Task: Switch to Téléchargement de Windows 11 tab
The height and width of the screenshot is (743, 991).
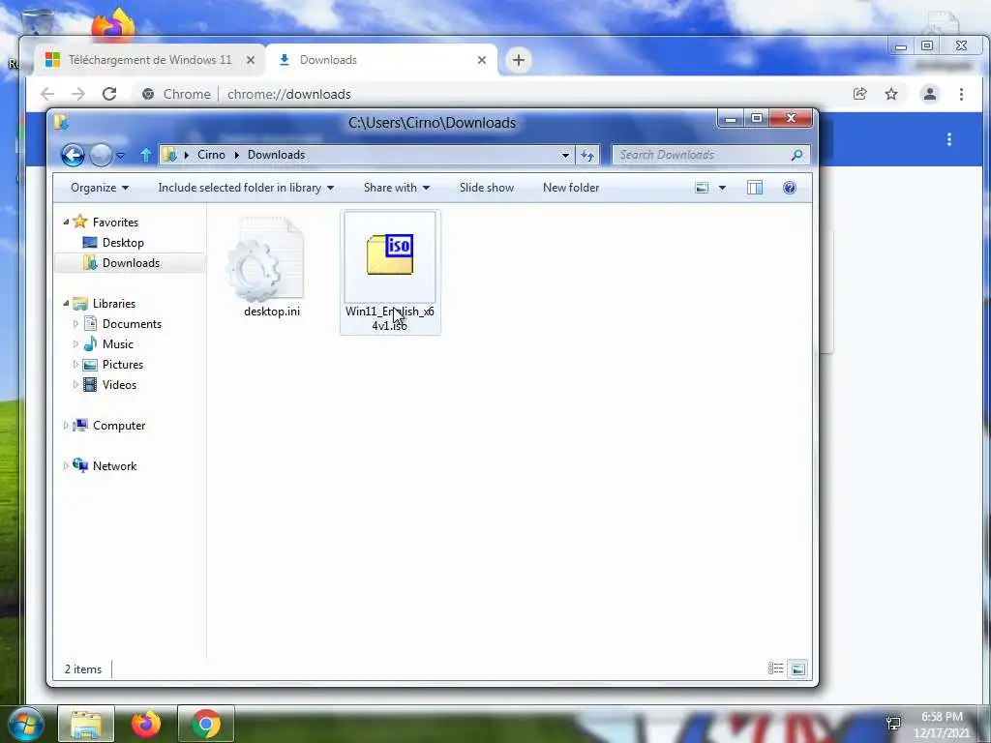Action: (x=150, y=60)
